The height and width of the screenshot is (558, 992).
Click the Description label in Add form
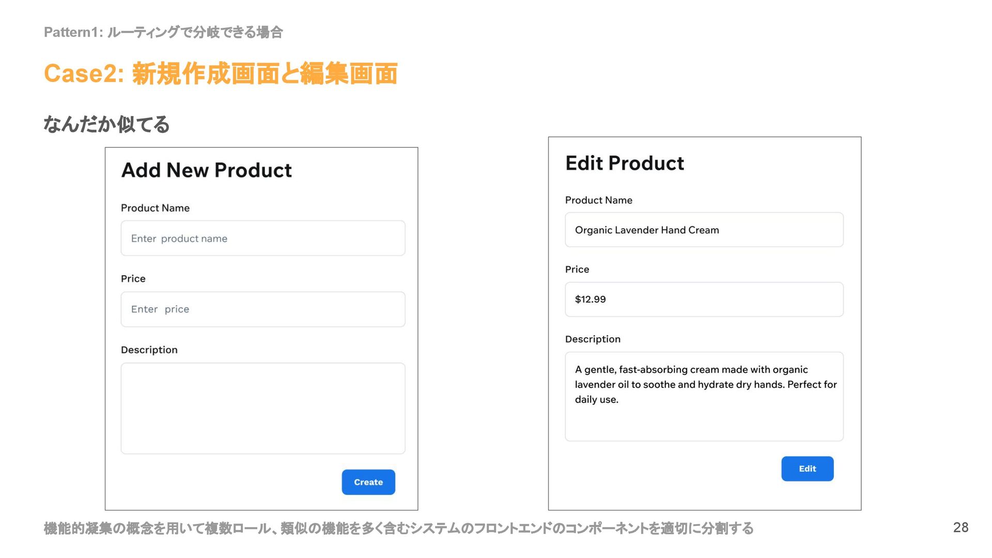(149, 350)
